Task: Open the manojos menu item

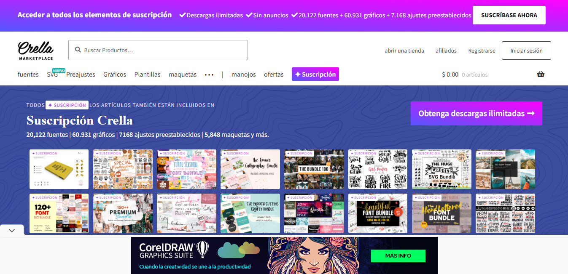Action: pos(244,74)
